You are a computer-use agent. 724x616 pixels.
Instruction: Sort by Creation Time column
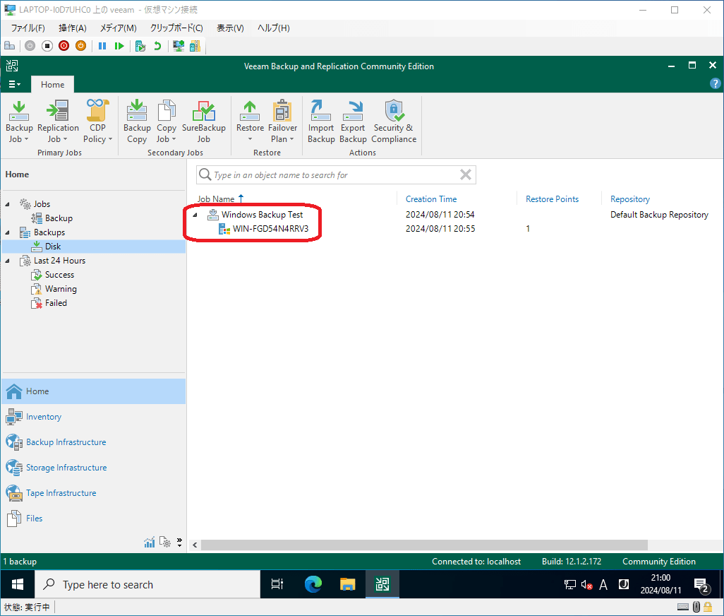pos(430,199)
